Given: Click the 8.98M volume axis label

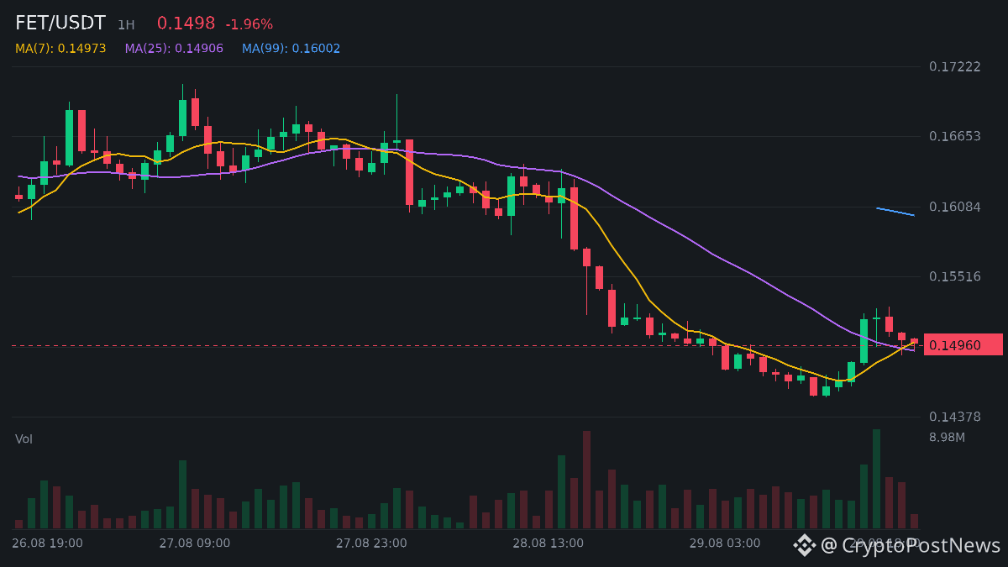Looking at the screenshot, I should [x=947, y=438].
